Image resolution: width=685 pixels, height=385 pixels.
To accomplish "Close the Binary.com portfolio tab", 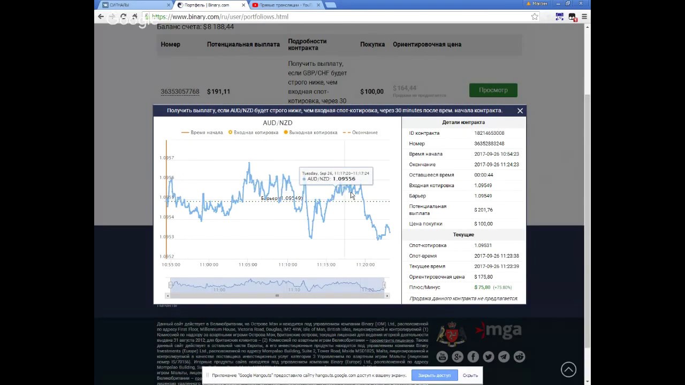I will pos(243,5).
